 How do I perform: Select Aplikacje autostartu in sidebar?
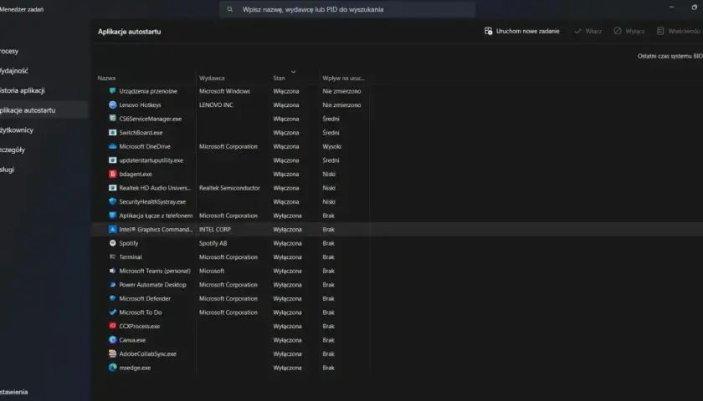pyautogui.click(x=44, y=110)
